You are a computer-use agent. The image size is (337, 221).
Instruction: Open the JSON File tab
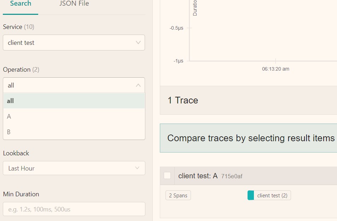74,4
